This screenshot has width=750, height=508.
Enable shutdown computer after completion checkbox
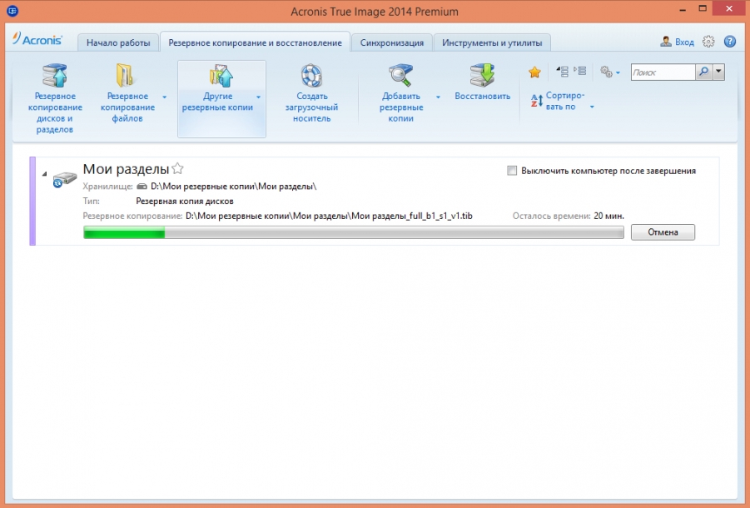click(512, 171)
